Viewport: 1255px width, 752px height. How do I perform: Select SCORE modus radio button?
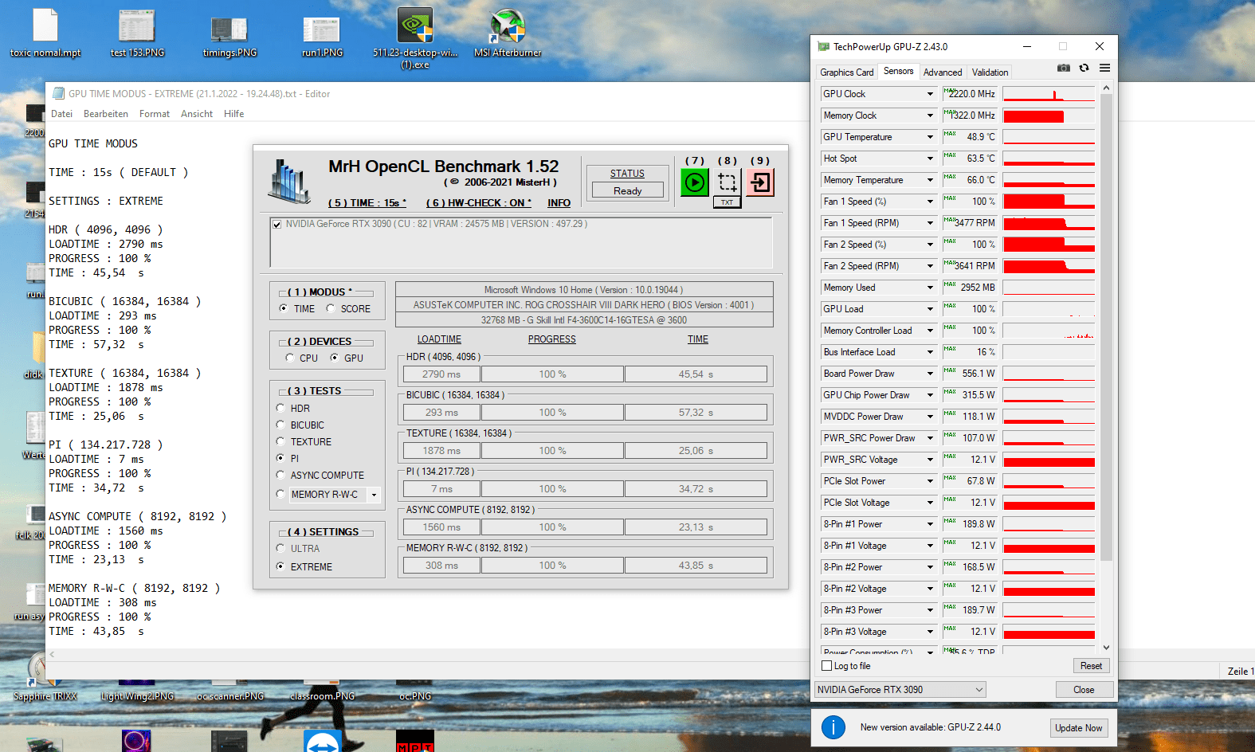point(331,308)
